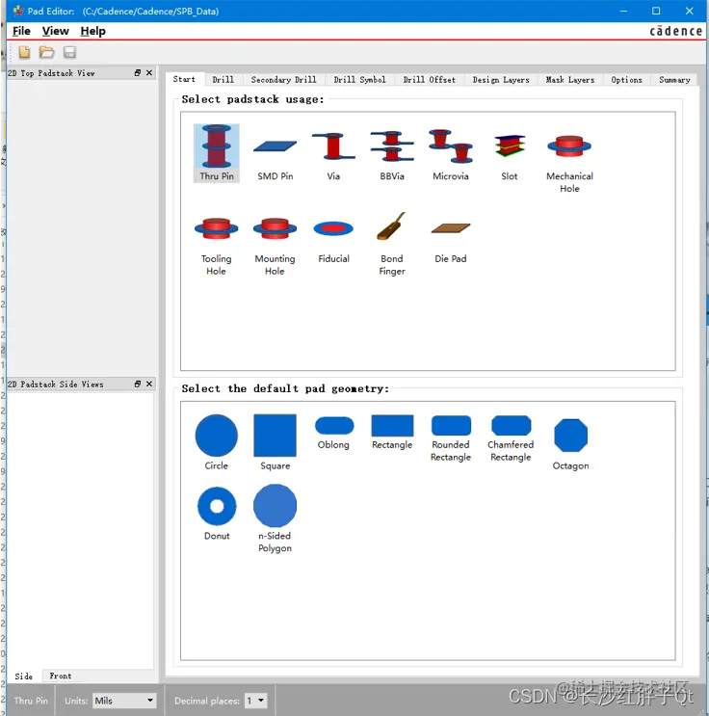This screenshot has height=716, width=709.
Task: Click the cadence logo text
Action: [x=675, y=31]
